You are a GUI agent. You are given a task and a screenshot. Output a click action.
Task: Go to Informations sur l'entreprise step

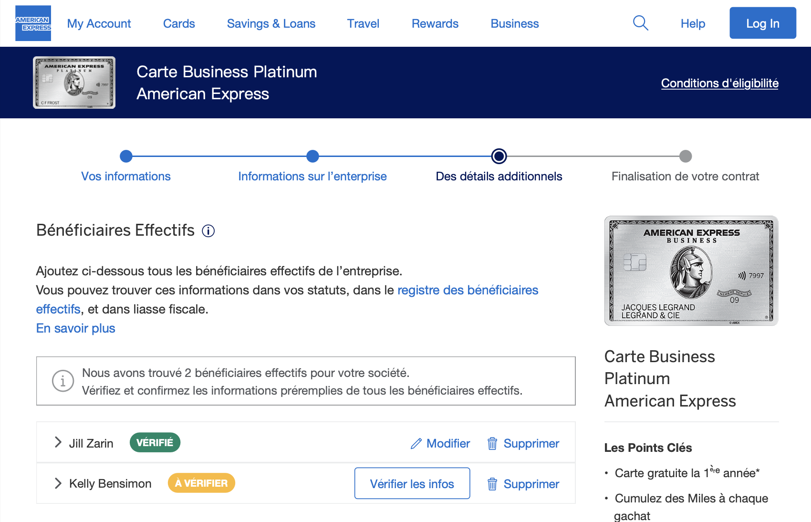[312, 176]
